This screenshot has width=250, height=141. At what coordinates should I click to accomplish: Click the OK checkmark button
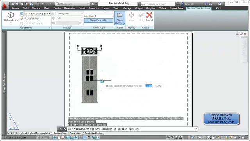tap(141, 16)
